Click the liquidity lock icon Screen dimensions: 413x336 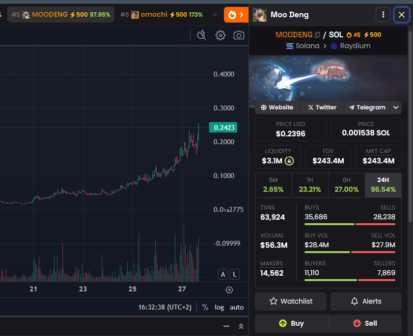tap(289, 161)
